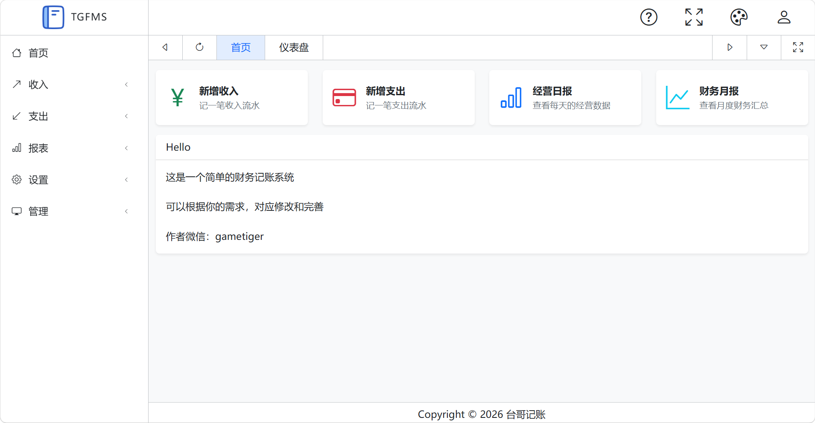Open the 新增收入 card title
The width and height of the screenshot is (815, 423).
(219, 91)
